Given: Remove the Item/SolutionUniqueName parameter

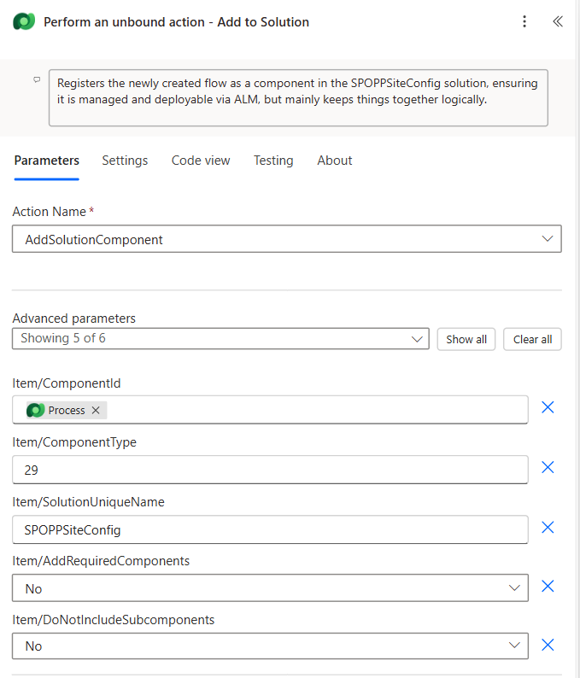Looking at the screenshot, I should coord(548,528).
